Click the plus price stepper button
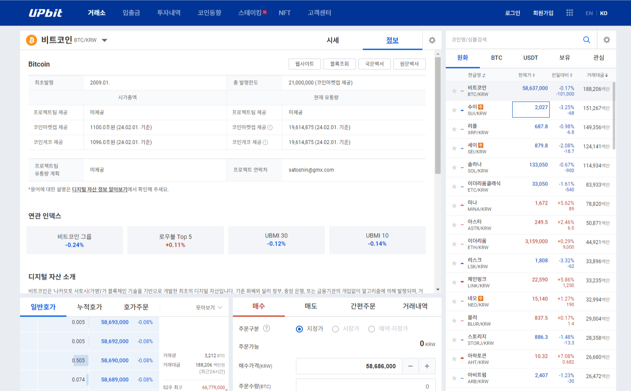The width and height of the screenshot is (631, 391). click(x=427, y=366)
